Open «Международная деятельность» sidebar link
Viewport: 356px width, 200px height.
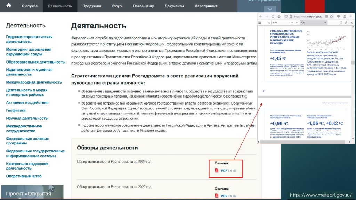click(x=34, y=82)
